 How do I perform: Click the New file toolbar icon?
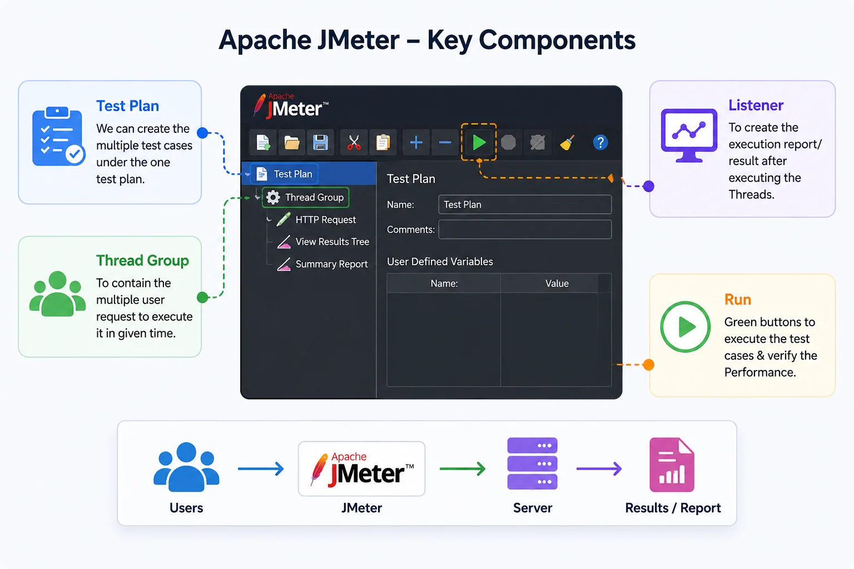tap(263, 143)
